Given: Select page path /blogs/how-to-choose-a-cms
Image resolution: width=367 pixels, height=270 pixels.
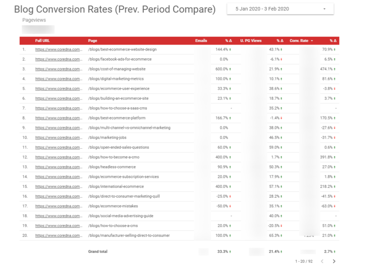Looking at the screenshot, I should [x=113, y=226].
